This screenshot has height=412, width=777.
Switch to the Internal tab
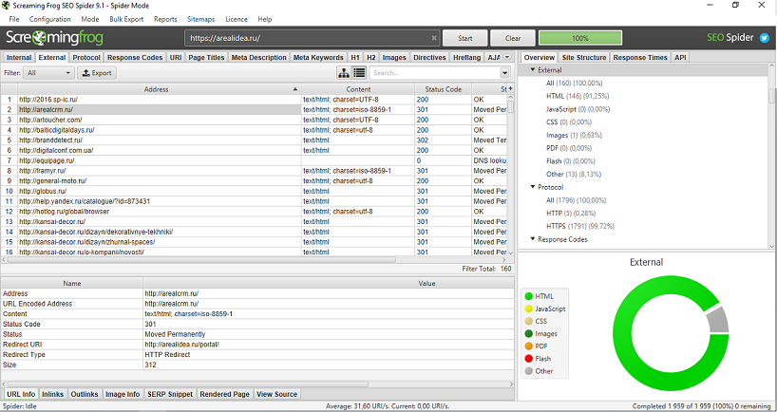click(x=19, y=58)
